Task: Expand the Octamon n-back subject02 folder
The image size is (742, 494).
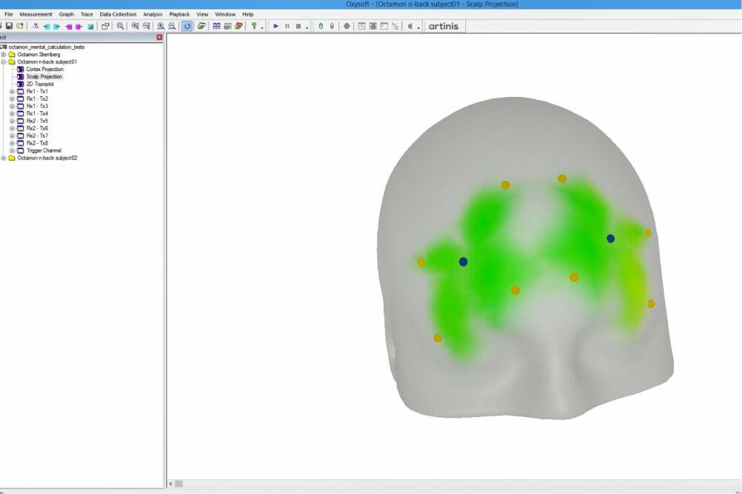Action: 4,158
